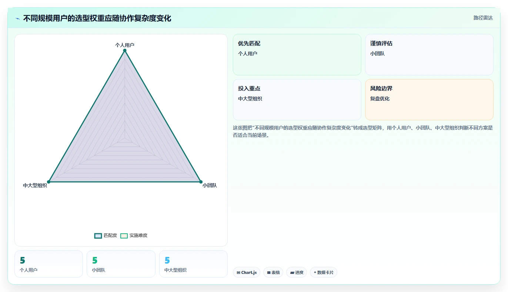This screenshot has width=508, height=292.
Task: Click the radar data point at 小团队
Action: click(201, 182)
